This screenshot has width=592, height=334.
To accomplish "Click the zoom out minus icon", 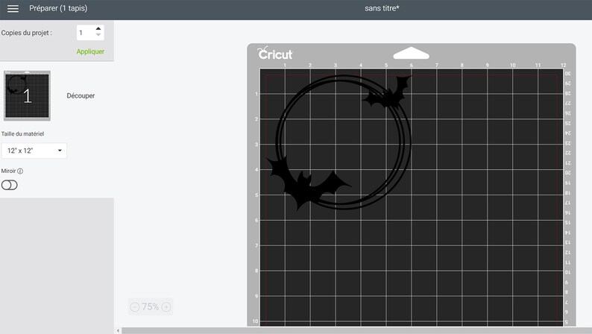I will (x=135, y=307).
